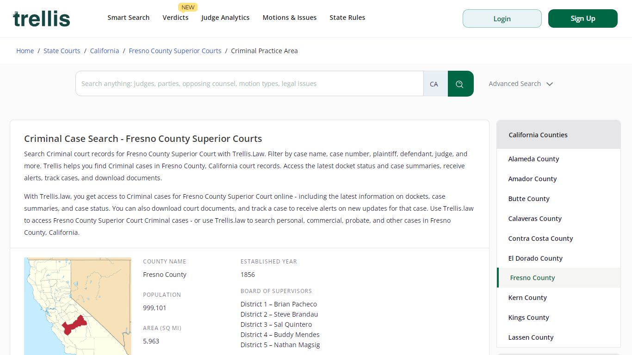This screenshot has width=632, height=355.
Task: Go to Home breadcrumb
Action: click(25, 51)
